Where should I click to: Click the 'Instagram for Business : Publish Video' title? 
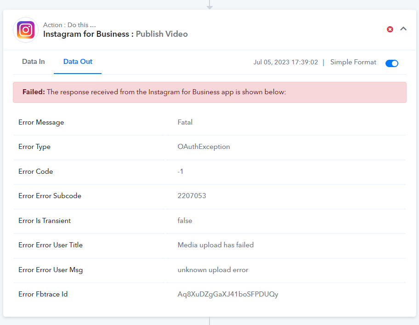(x=115, y=34)
